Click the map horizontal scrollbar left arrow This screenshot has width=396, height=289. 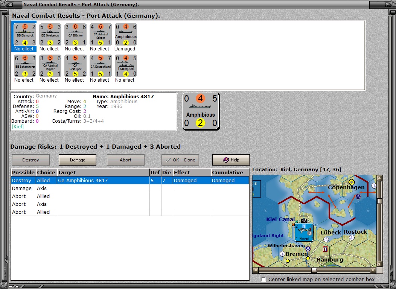(x=256, y=270)
